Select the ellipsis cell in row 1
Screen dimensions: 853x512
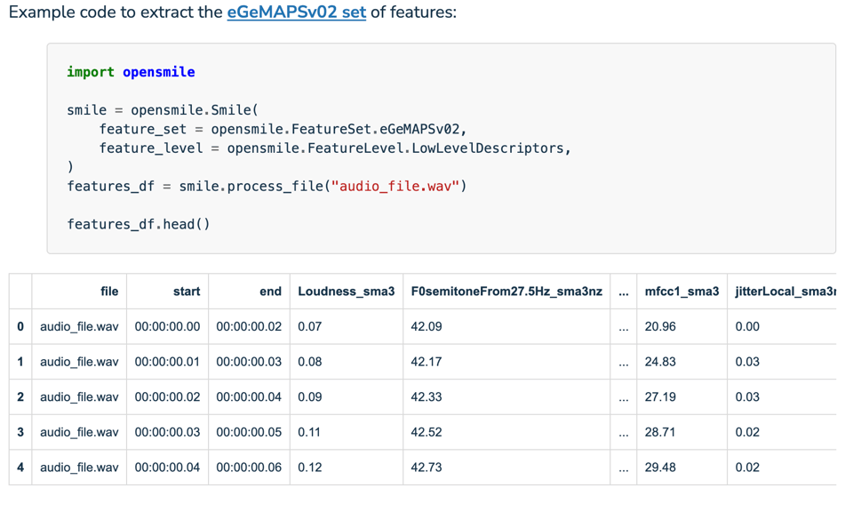pos(624,362)
